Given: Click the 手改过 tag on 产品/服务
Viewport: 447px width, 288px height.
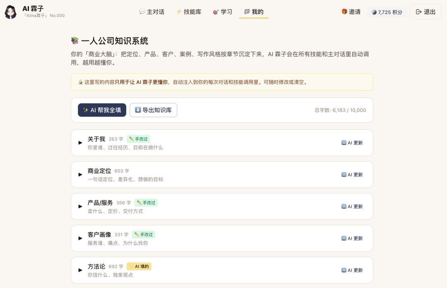Looking at the screenshot, I should (x=146, y=202).
